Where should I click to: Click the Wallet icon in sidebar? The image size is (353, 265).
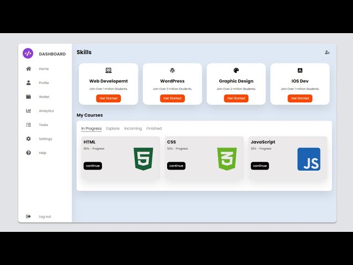[x=28, y=97]
